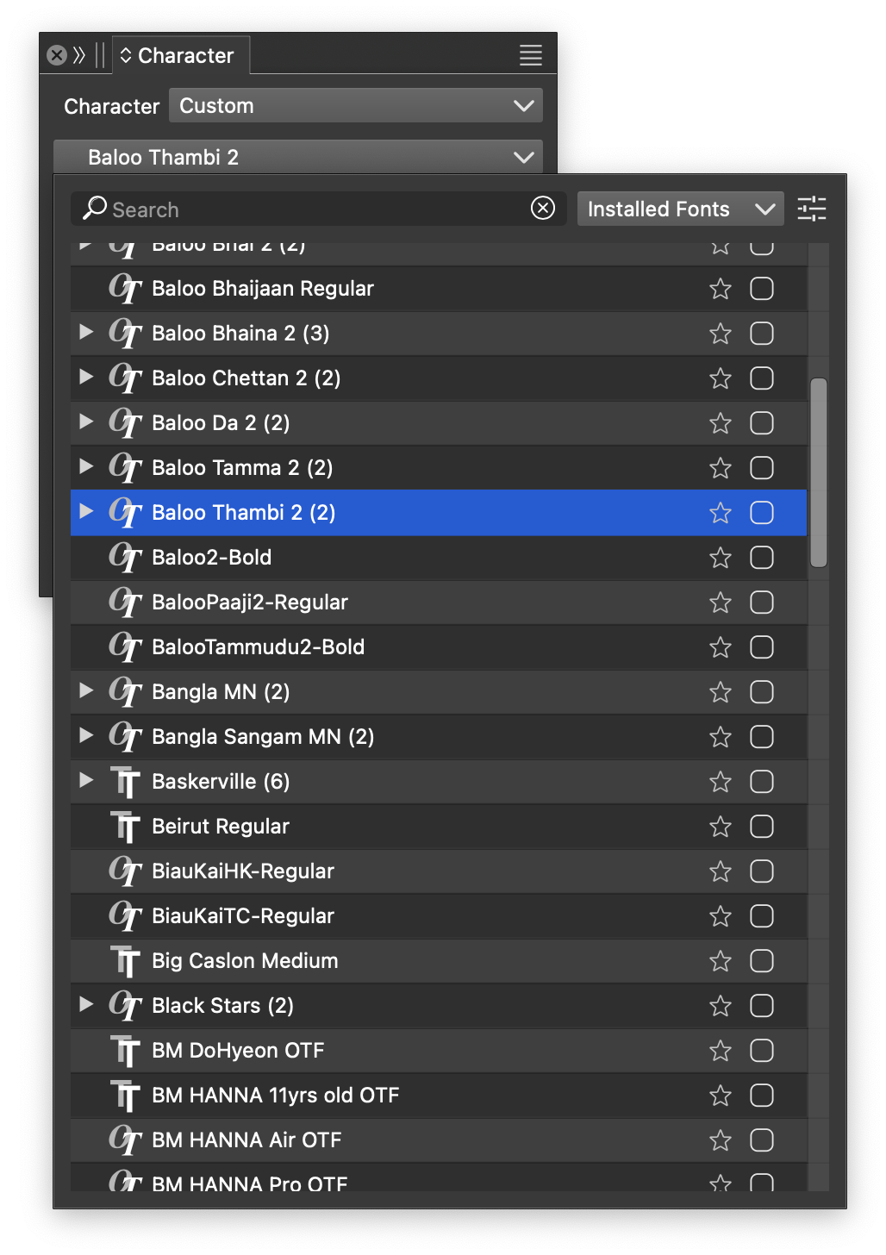Star the Bangla MN font family

[720, 692]
